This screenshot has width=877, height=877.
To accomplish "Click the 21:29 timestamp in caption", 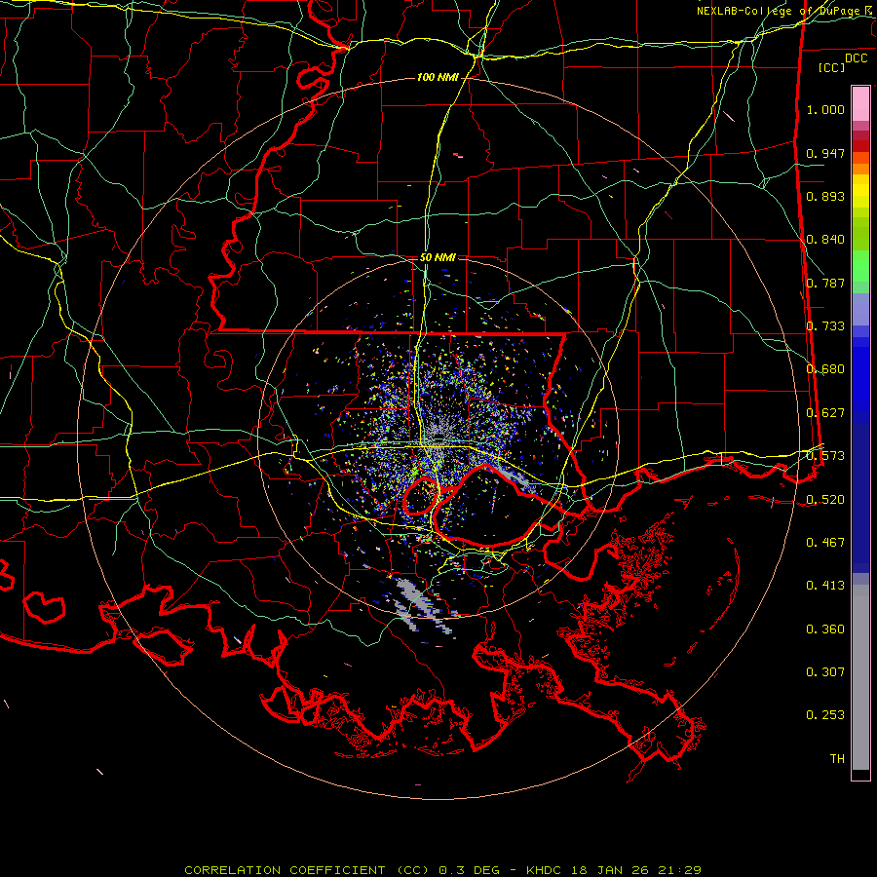I will (682, 870).
